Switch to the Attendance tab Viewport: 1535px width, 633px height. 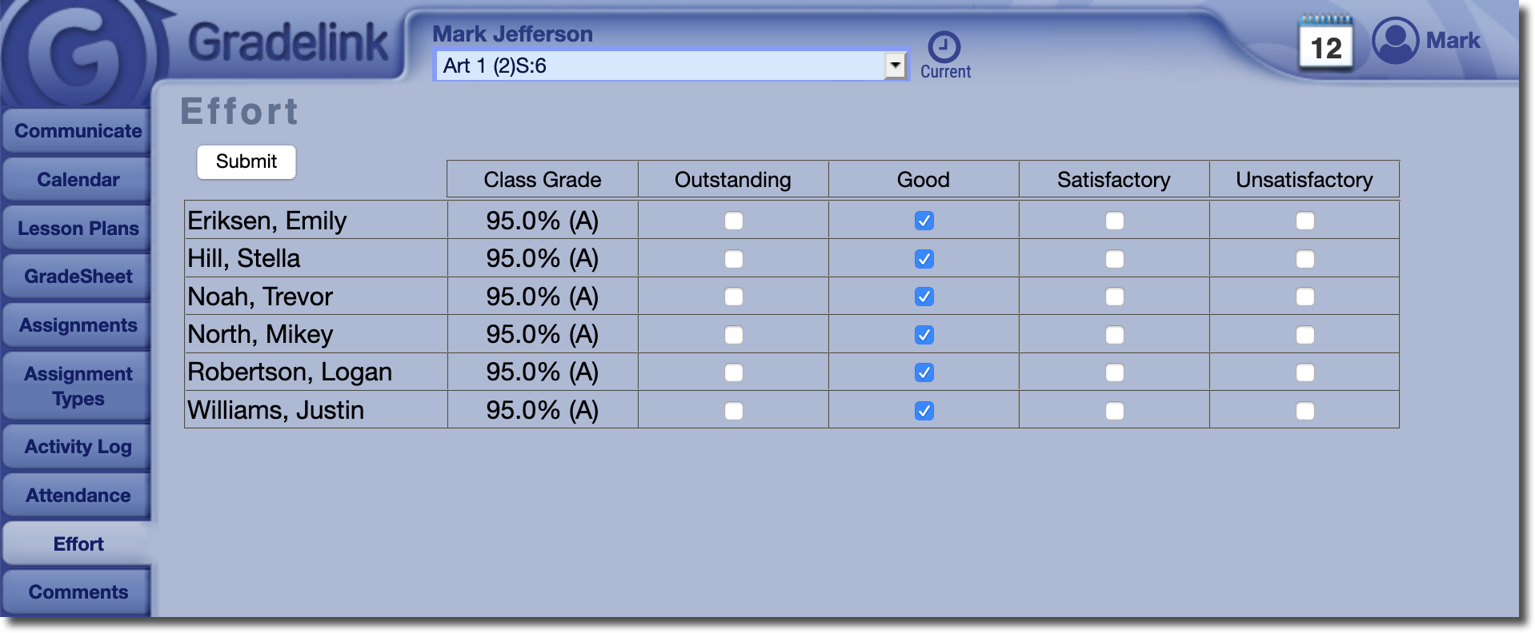click(x=78, y=496)
